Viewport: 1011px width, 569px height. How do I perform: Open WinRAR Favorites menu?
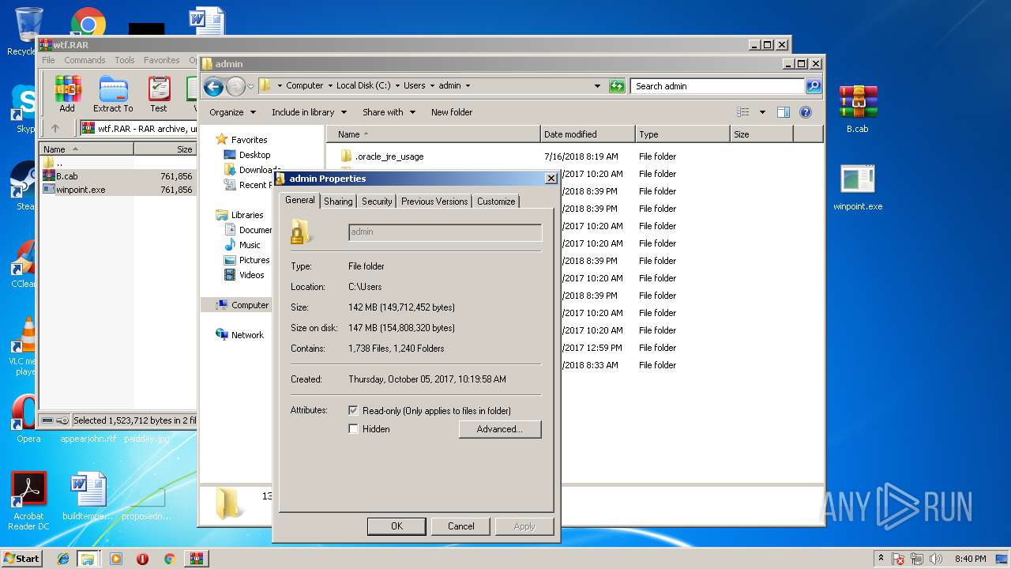click(x=162, y=60)
